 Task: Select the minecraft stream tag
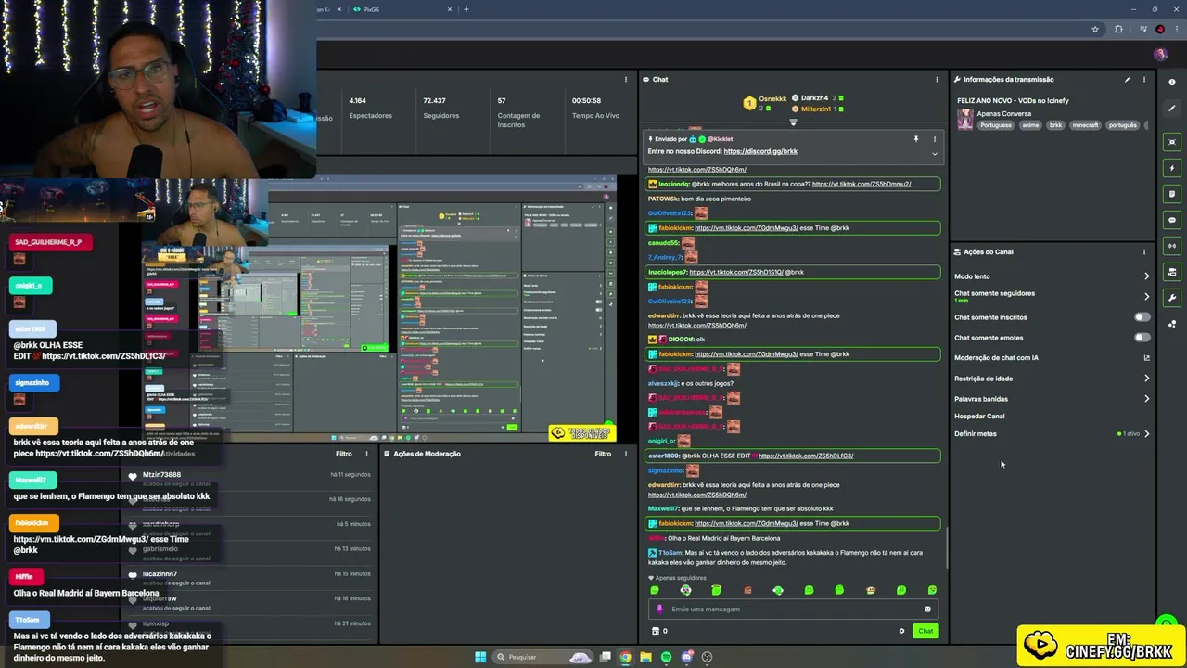pyautogui.click(x=1085, y=125)
